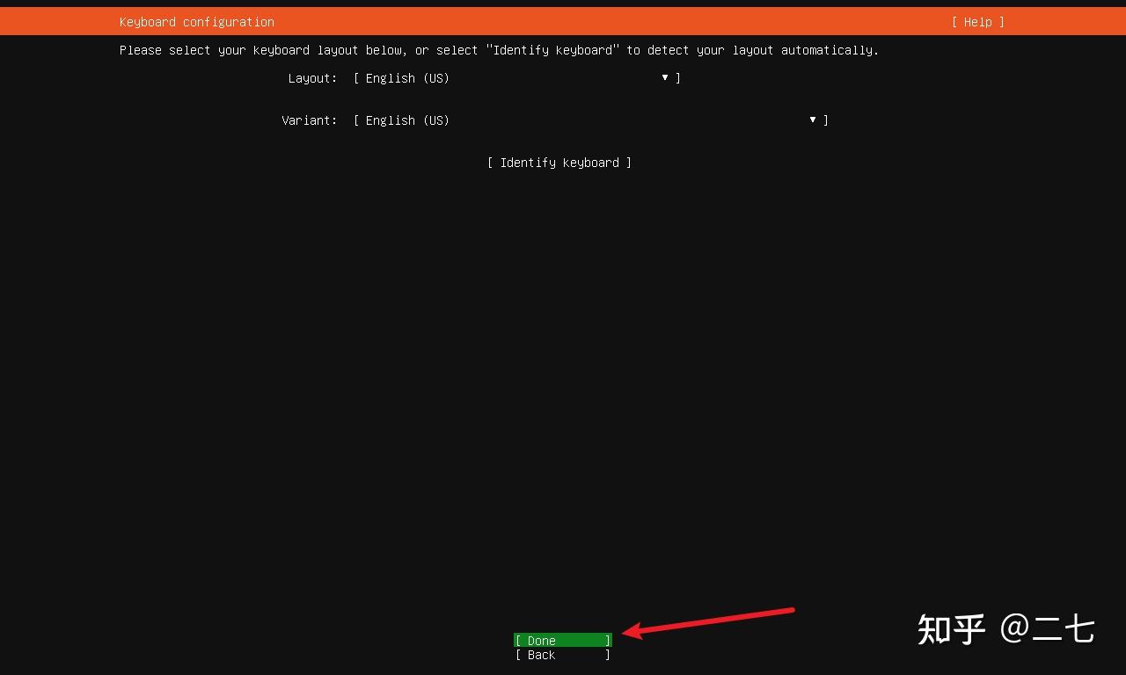
Task: Click the Keyboard configuration title
Action: [x=196, y=21]
